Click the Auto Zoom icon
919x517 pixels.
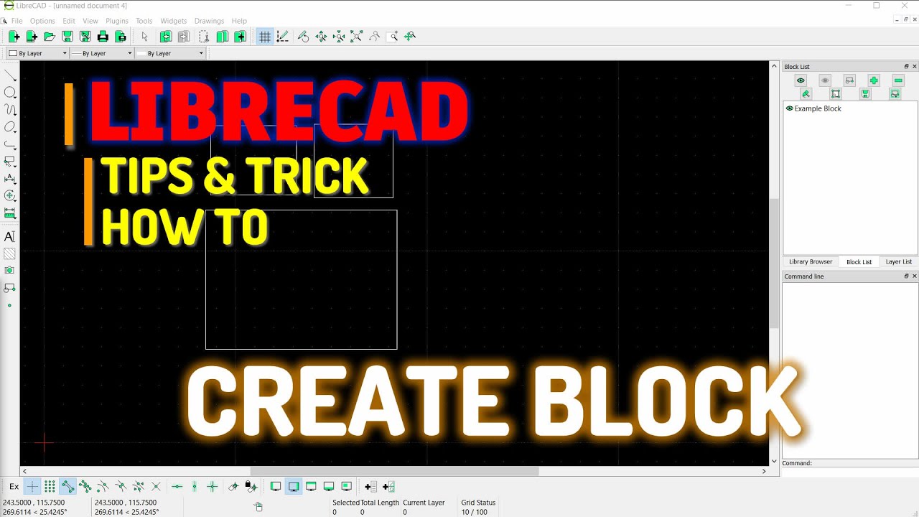[x=356, y=37]
